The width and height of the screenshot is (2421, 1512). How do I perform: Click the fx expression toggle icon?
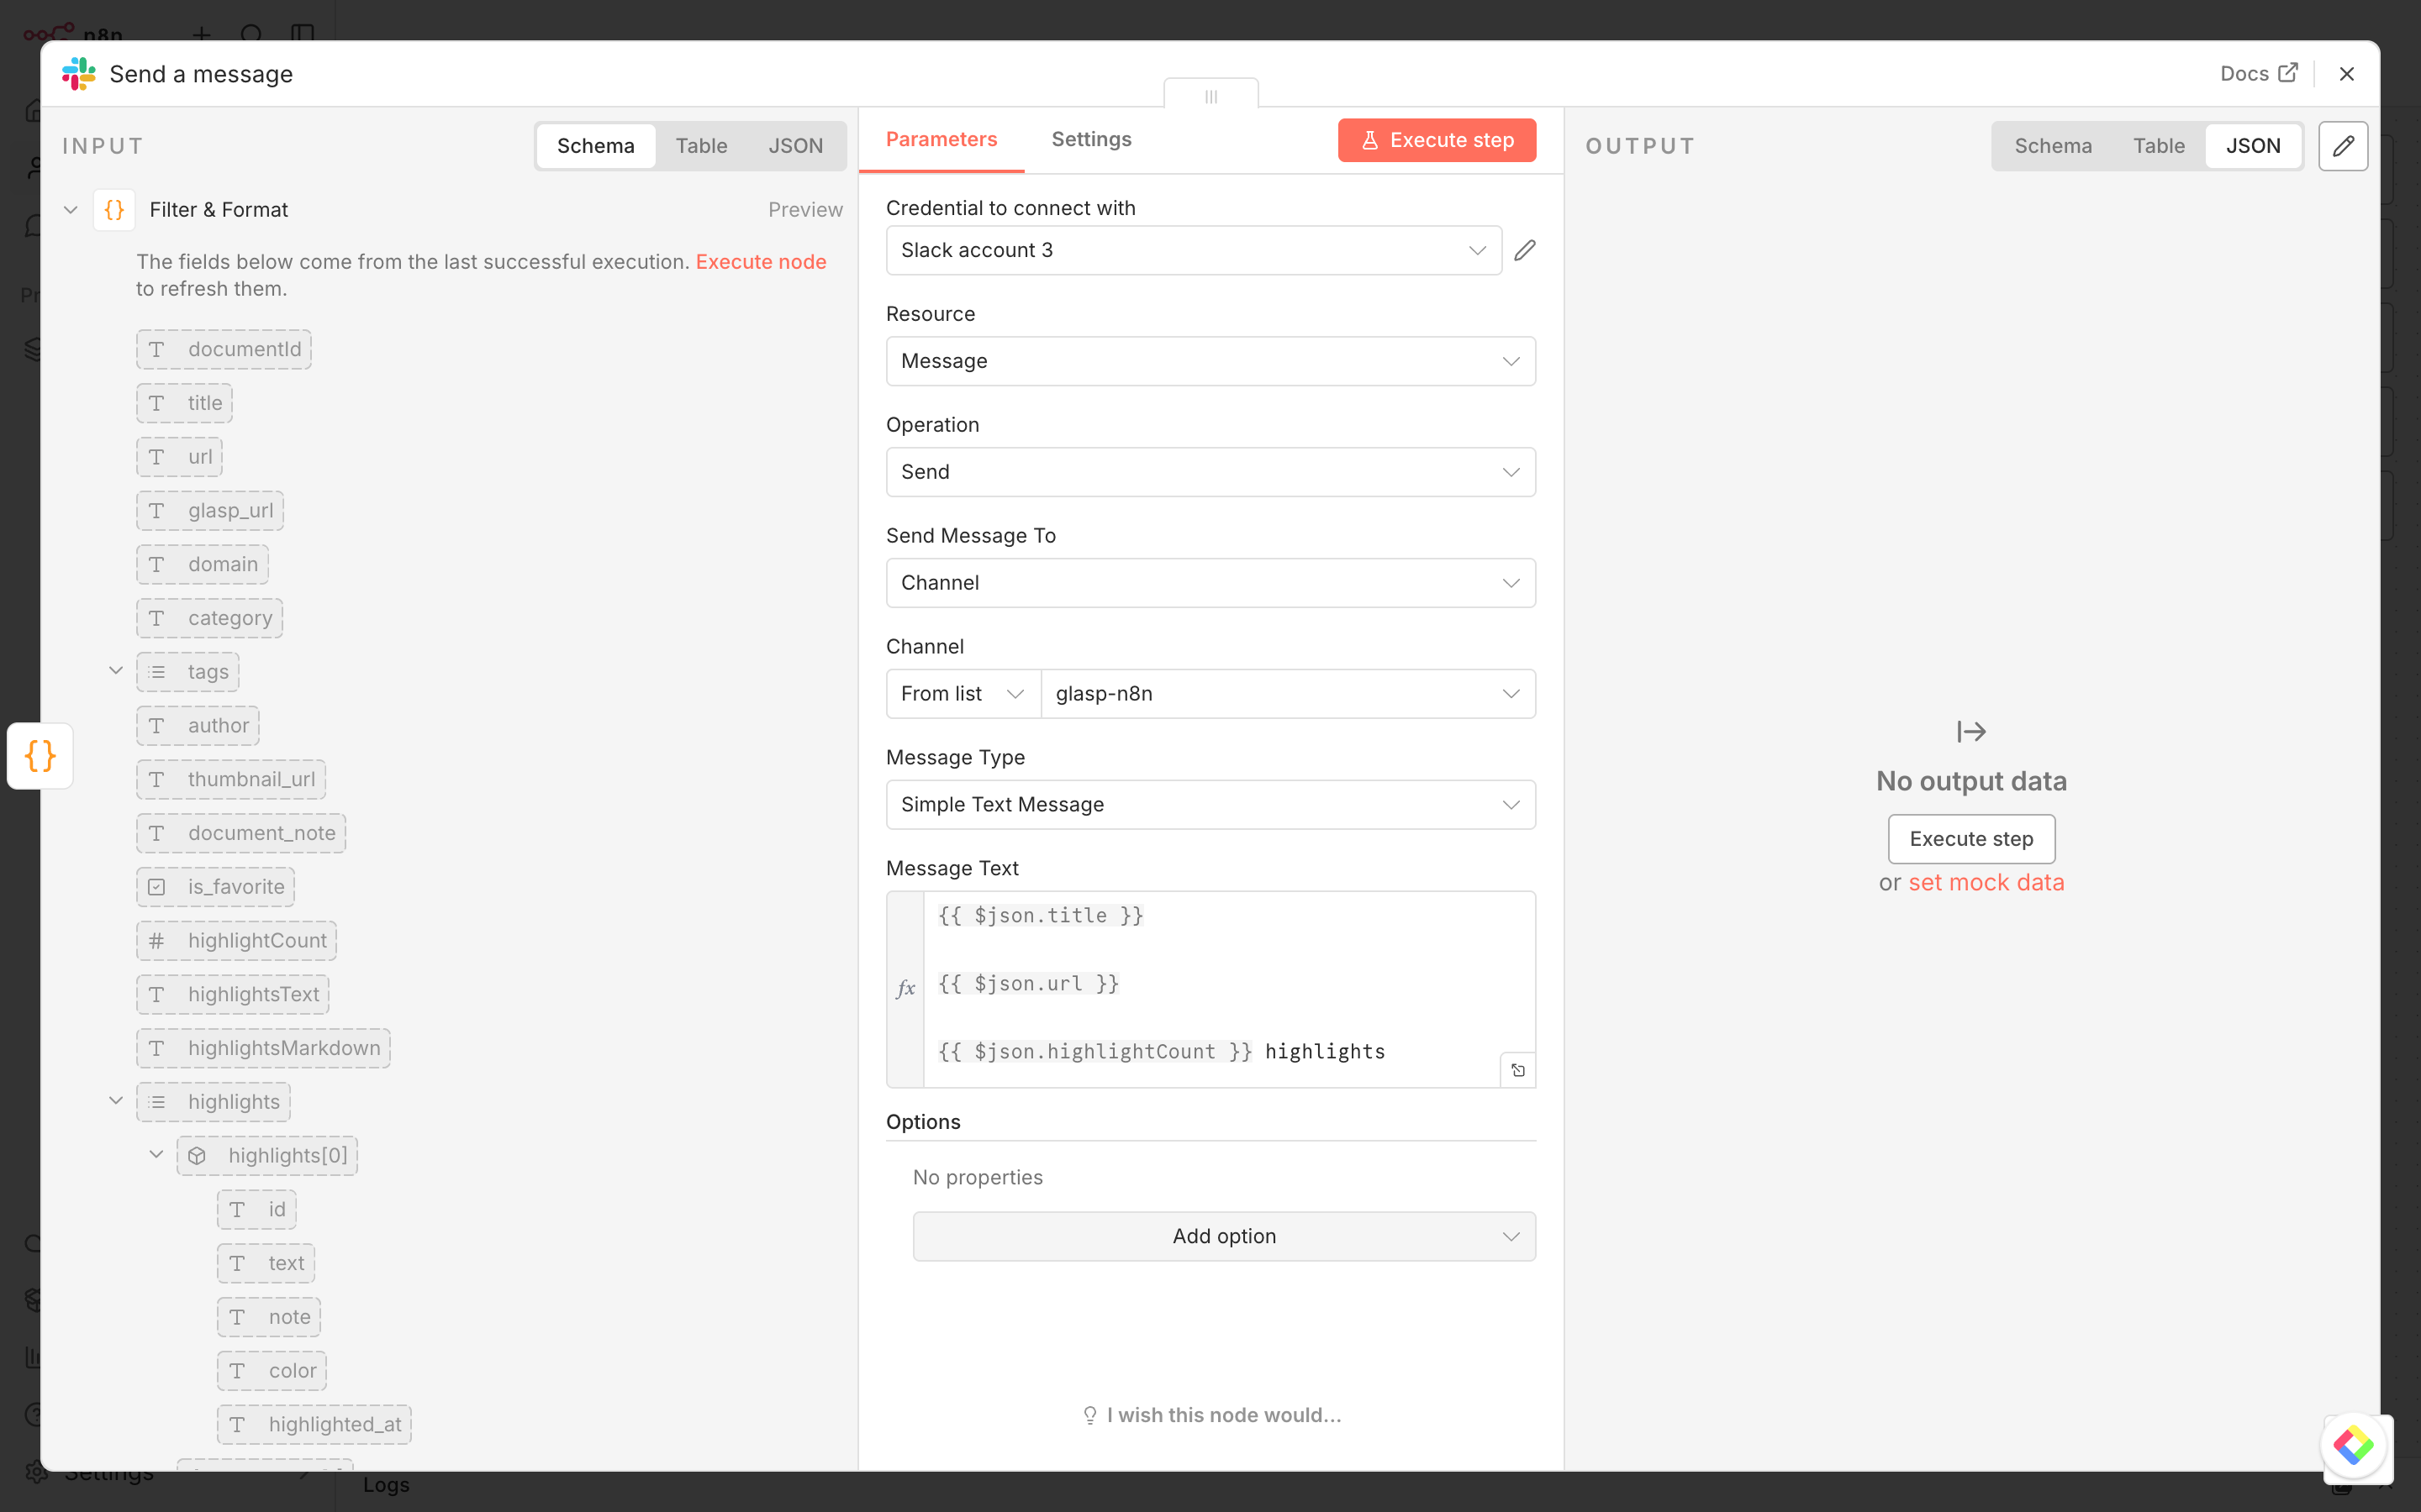click(905, 989)
